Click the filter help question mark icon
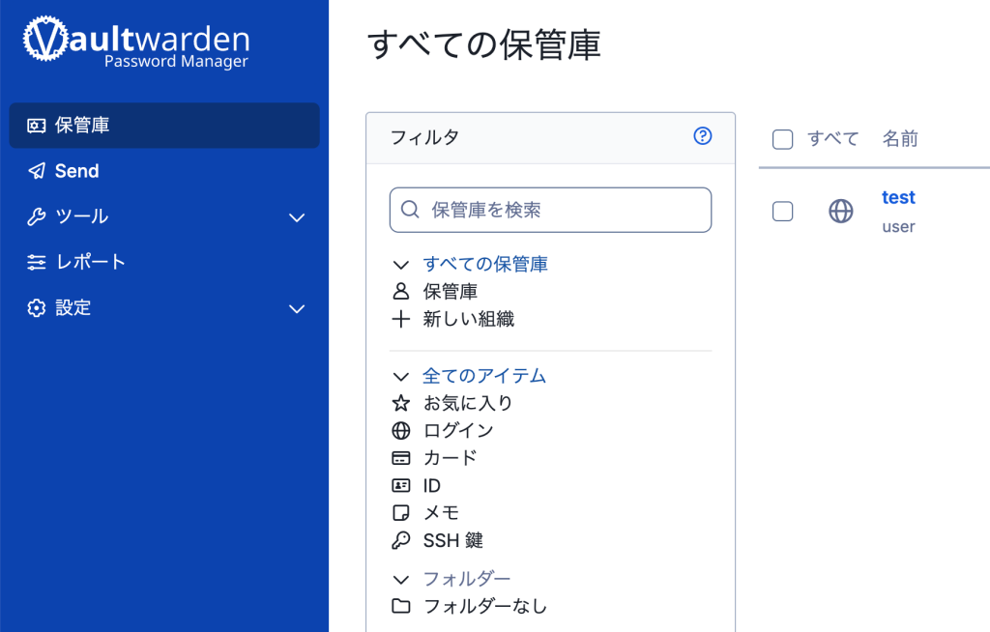This screenshot has height=632, width=990. click(x=703, y=136)
